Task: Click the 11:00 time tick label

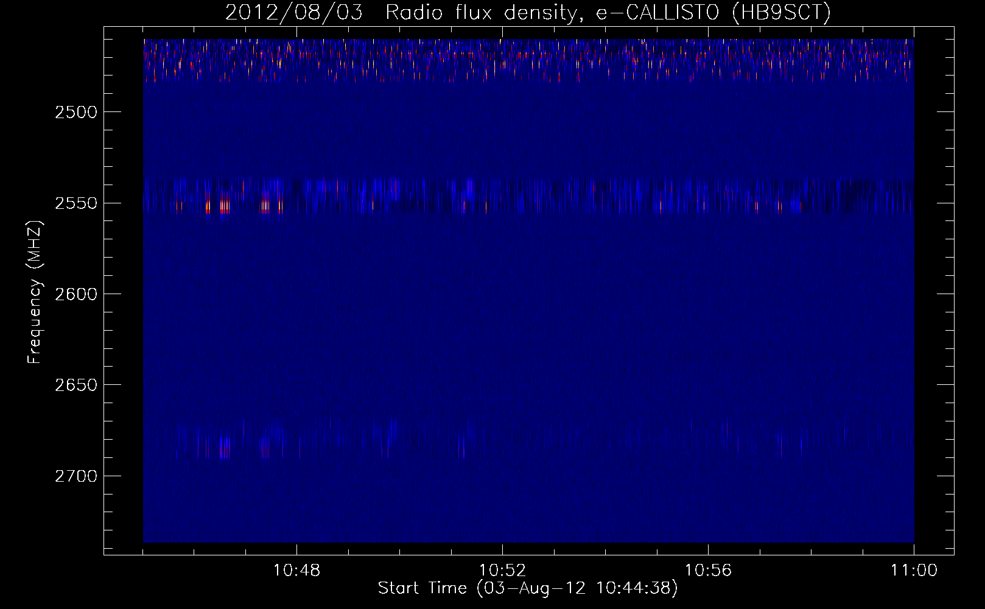Action: pyautogui.click(x=914, y=571)
